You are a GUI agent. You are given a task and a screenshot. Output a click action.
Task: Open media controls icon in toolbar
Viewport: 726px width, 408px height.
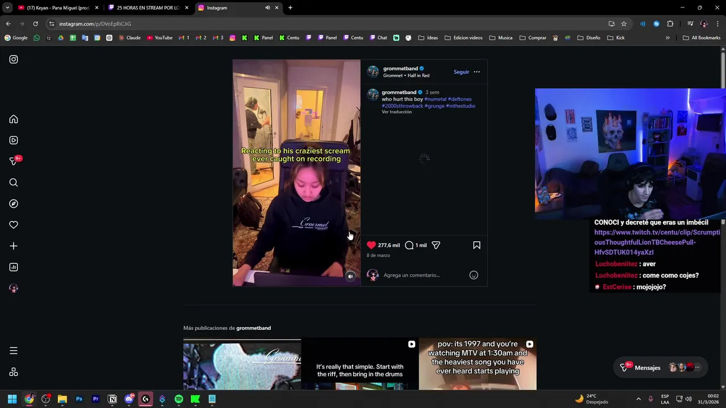(x=690, y=24)
